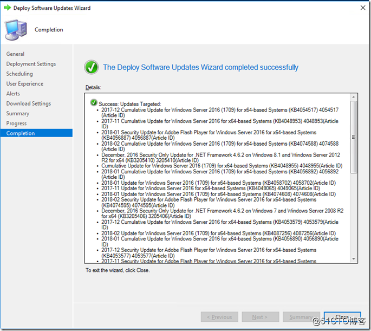
Task: Select the KB4056892 cumulative update entry
Action: (x=220, y=174)
